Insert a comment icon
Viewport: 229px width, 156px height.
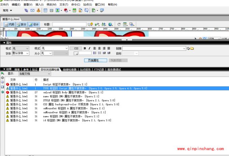point(86,10)
